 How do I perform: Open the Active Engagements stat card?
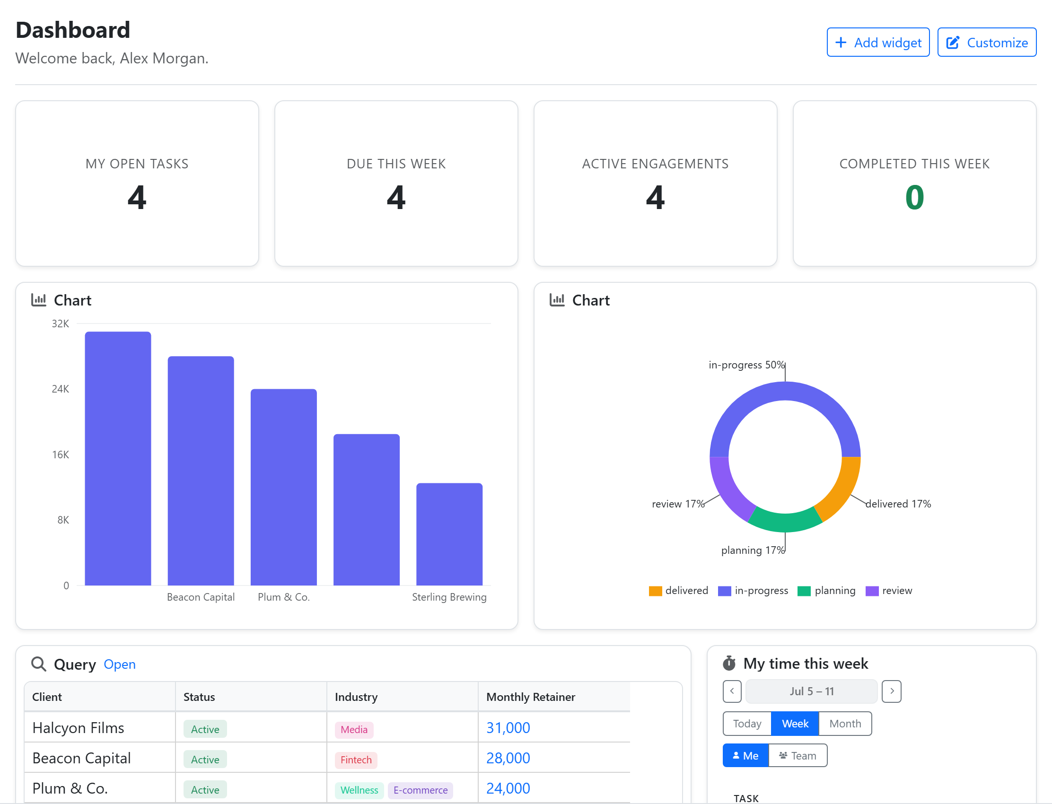655,184
